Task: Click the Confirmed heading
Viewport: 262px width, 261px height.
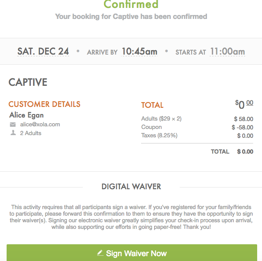Action: tap(131, 4)
